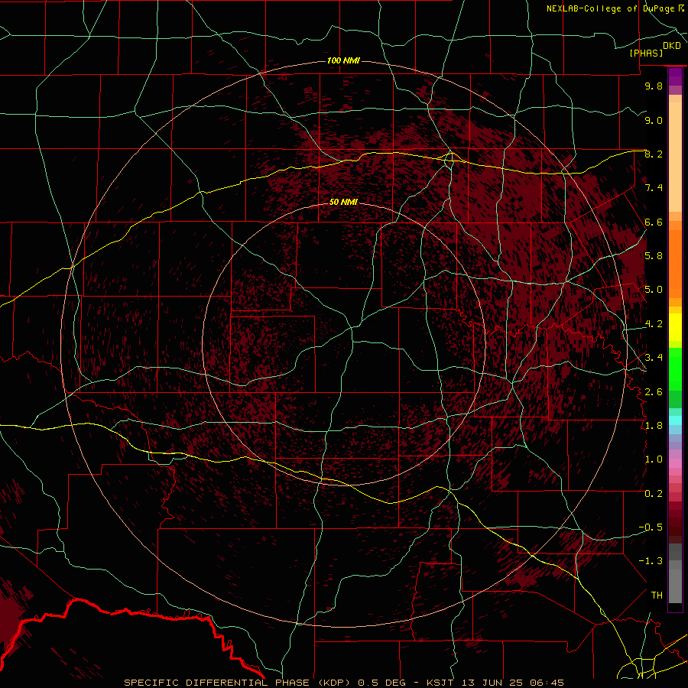Click the bright green band of the color scale
688x688 pixels.
(x=675, y=369)
